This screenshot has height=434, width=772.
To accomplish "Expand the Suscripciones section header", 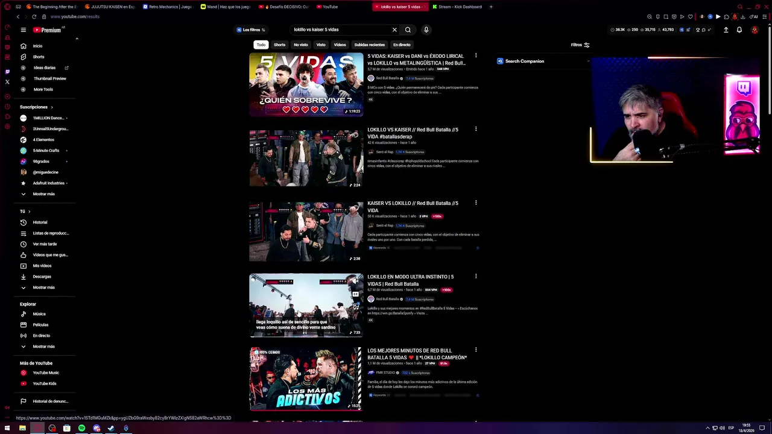I will click(x=36, y=107).
